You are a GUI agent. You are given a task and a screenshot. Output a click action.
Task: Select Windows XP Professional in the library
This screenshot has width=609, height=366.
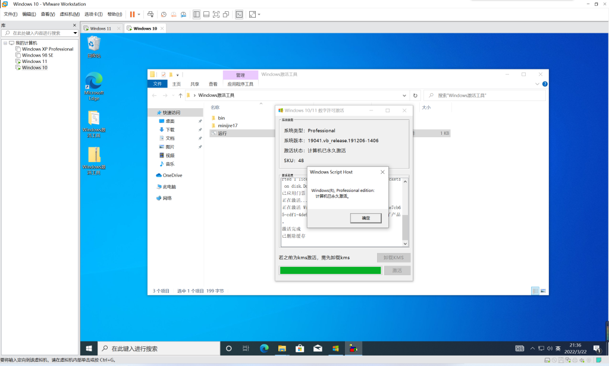(48, 49)
